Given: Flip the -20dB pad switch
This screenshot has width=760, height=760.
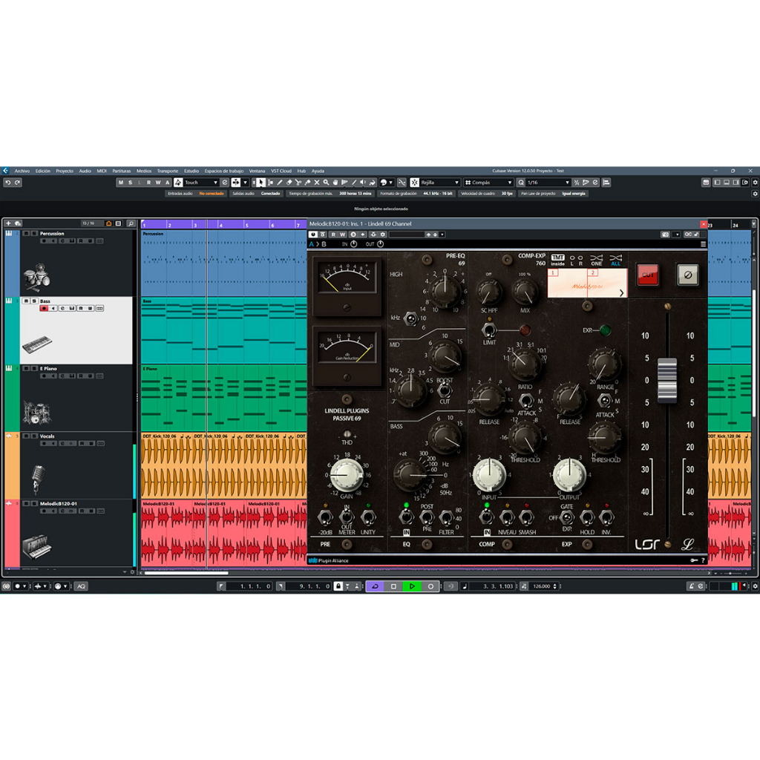Looking at the screenshot, I should pyautogui.click(x=324, y=517).
